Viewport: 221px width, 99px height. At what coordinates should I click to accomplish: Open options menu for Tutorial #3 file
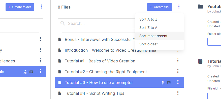click(x=178, y=82)
